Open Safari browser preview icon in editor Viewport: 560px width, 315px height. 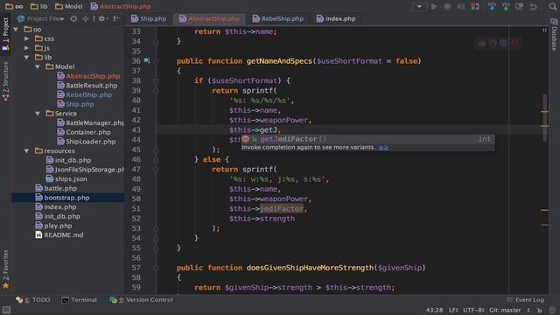pos(504,44)
